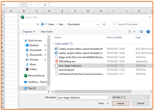This screenshot has width=154, height=110.
Task: Expand the Organise menu
Action: point(29,32)
